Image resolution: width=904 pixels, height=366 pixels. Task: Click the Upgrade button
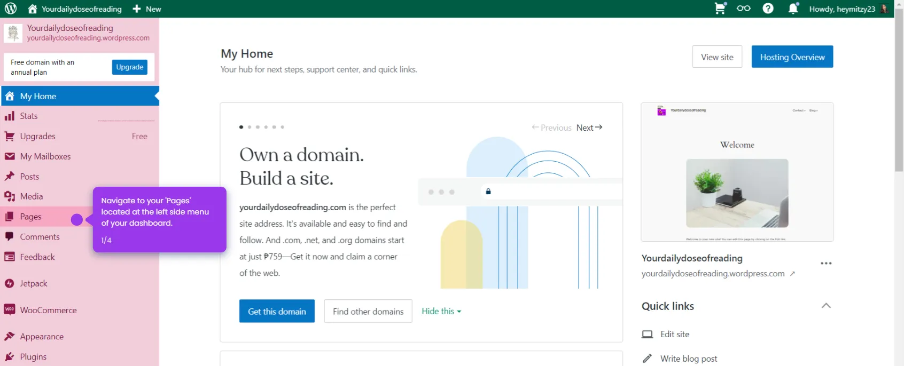[130, 67]
